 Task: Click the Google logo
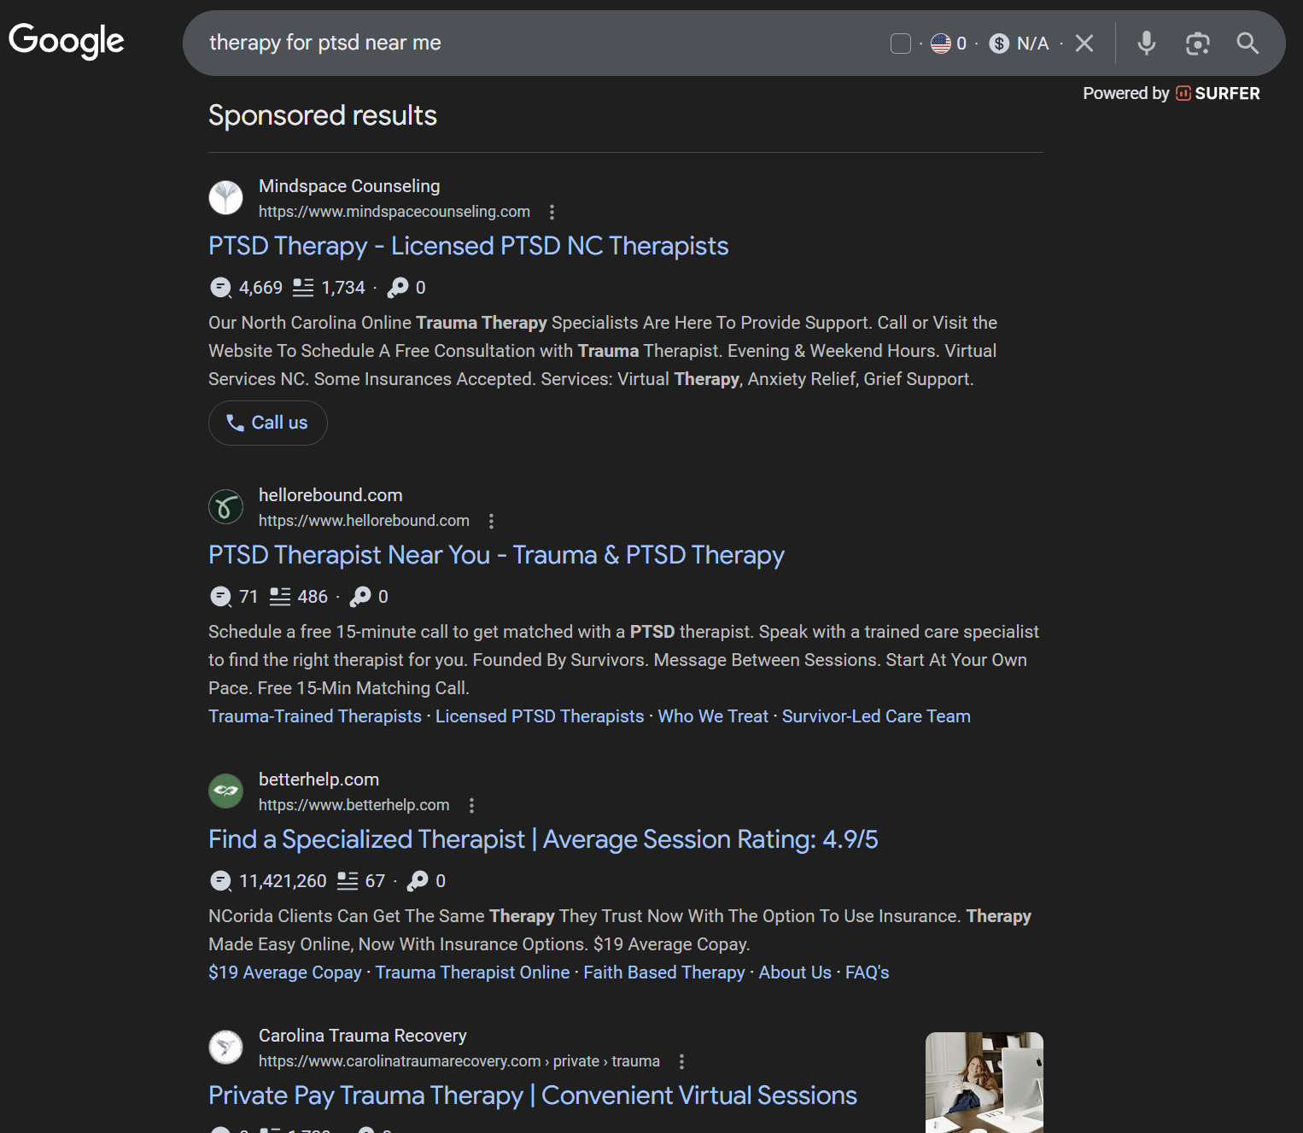[x=67, y=41]
